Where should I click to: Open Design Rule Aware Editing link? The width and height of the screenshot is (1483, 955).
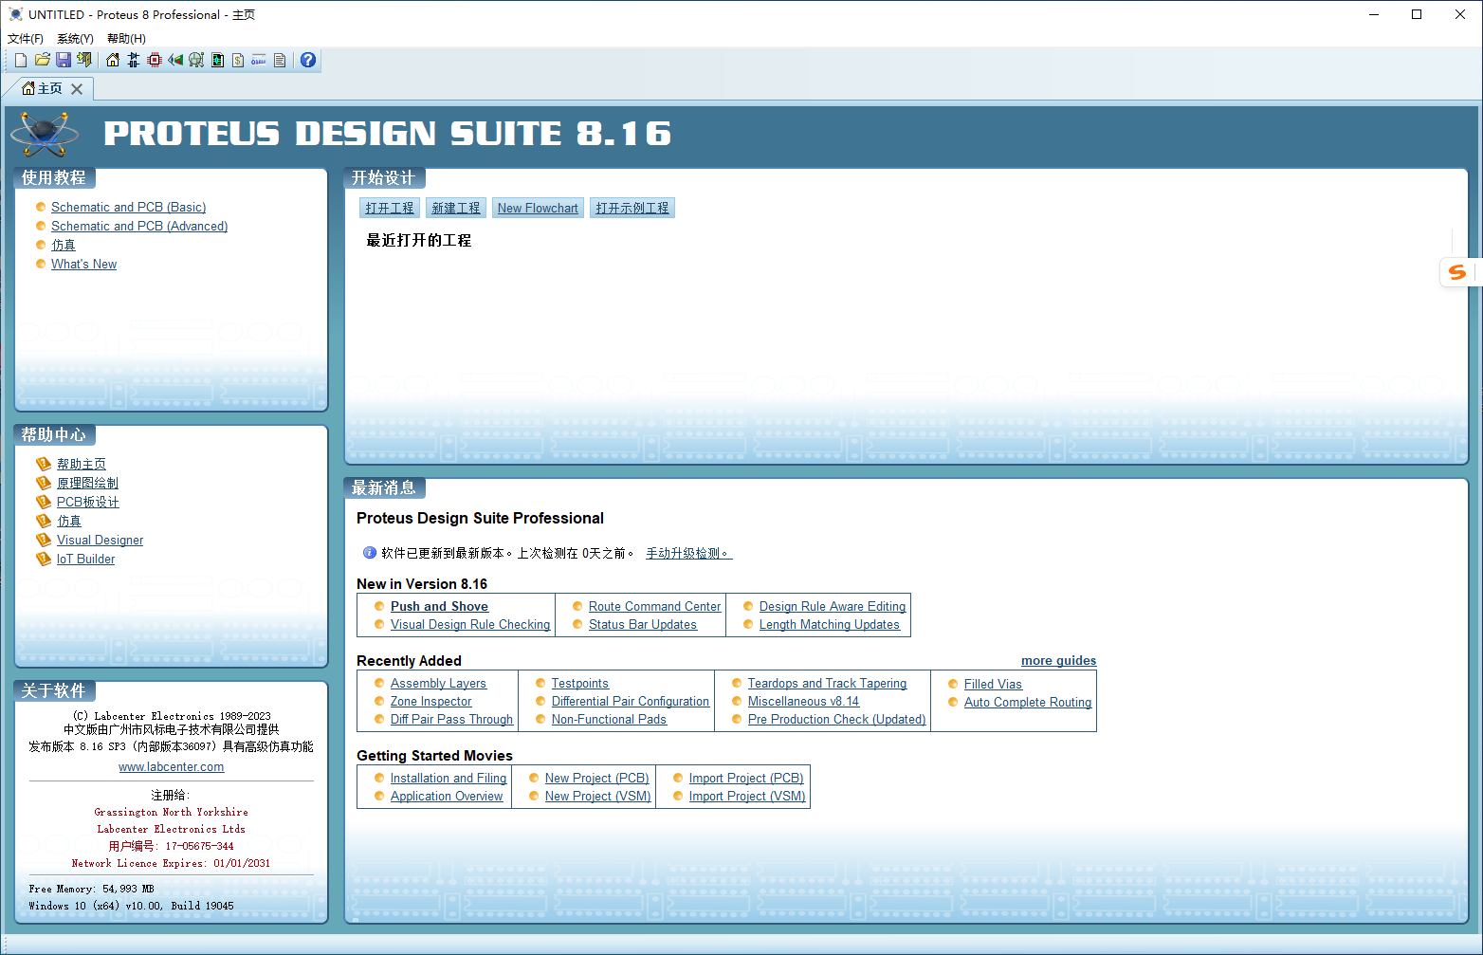(833, 607)
